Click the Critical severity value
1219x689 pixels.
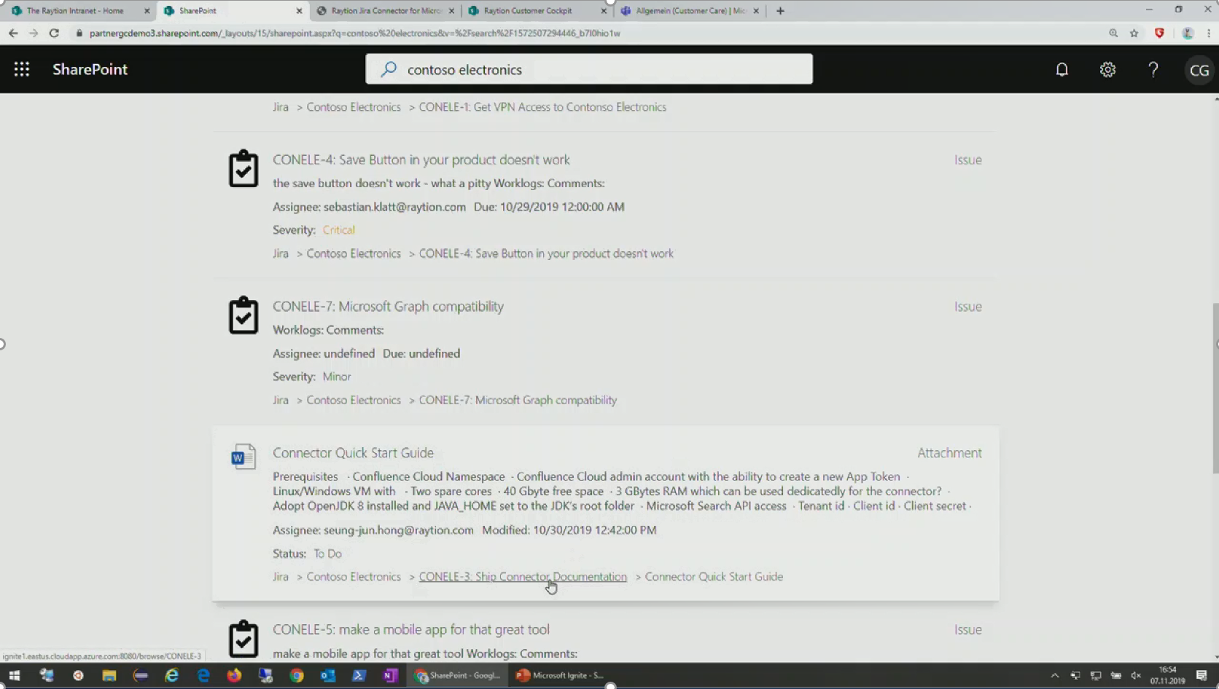coord(339,230)
